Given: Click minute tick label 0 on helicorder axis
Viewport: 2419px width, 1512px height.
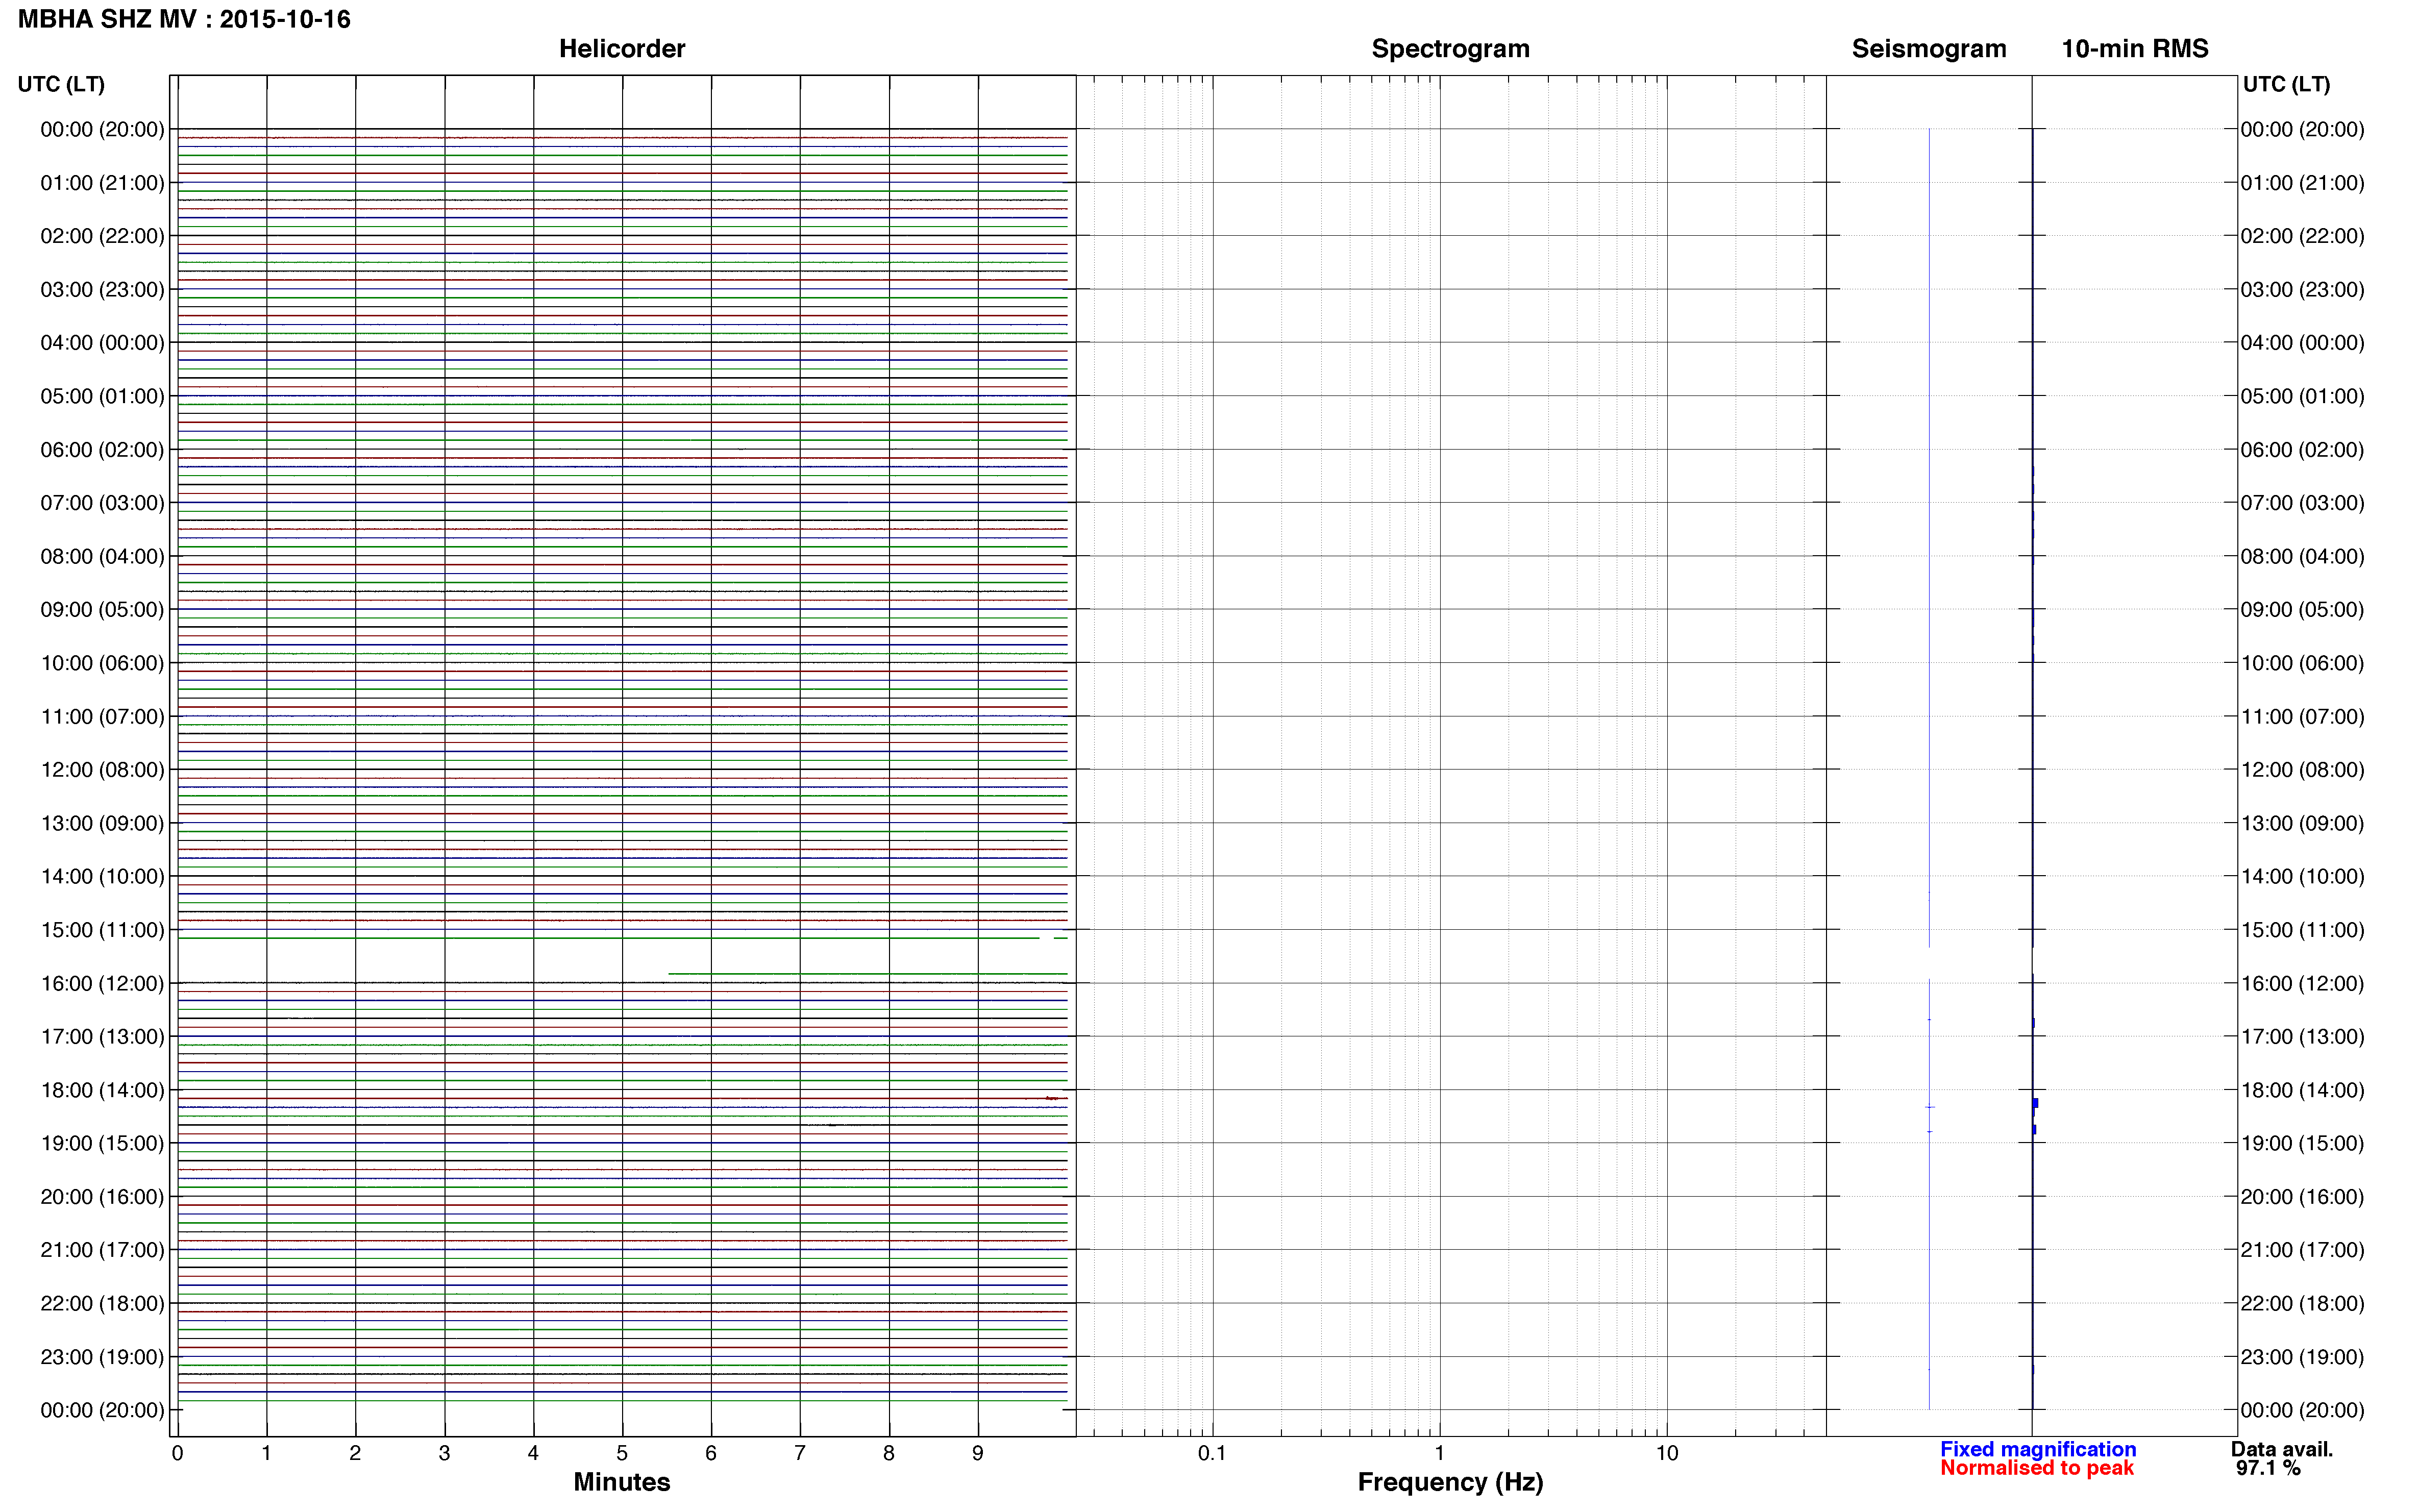Looking at the screenshot, I should pyautogui.click(x=177, y=1453).
